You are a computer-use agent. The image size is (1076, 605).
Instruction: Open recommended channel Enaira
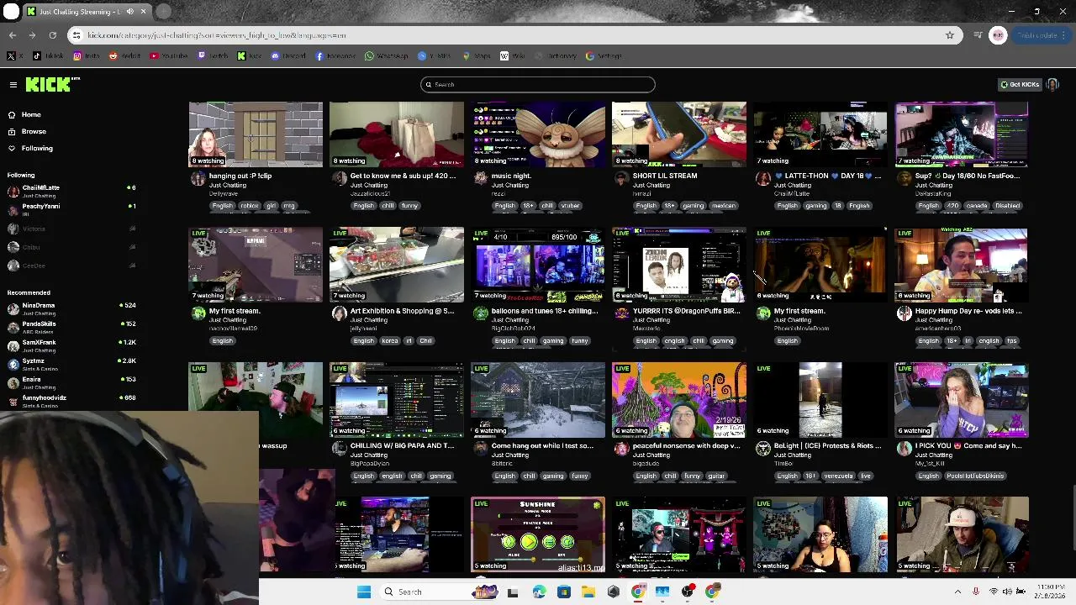click(71, 382)
